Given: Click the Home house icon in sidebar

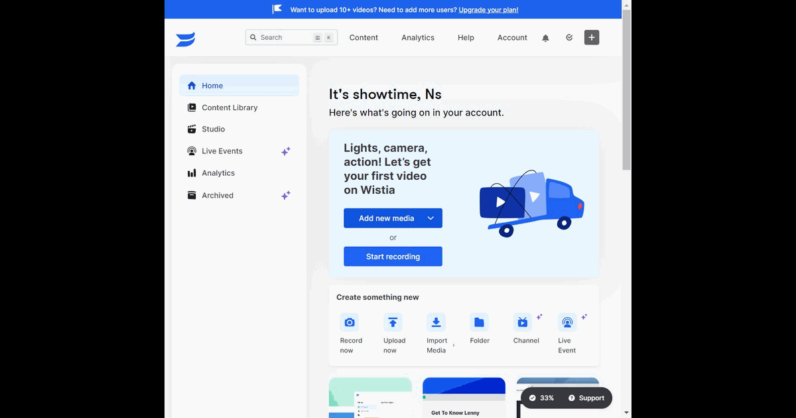Looking at the screenshot, I should point(192,86).
